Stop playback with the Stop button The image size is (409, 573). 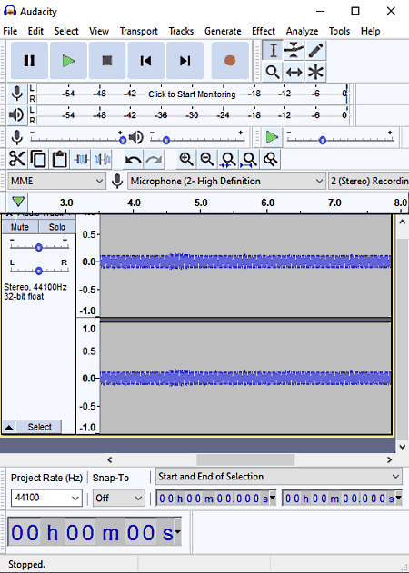[x=107, y=61]
